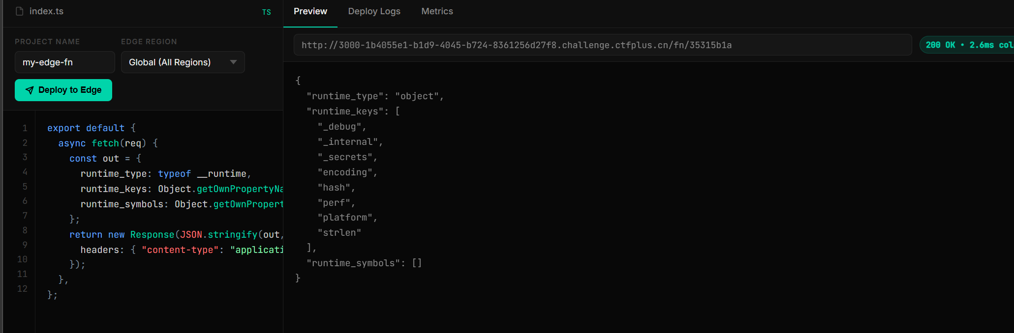This screenshot has width=1014, height=333.
Task: Expand the Edge Region dropdown arrow
Action: click(x=233, y=62)
